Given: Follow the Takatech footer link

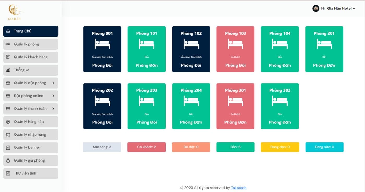Looking at the screenshot, I should point(239,188).
